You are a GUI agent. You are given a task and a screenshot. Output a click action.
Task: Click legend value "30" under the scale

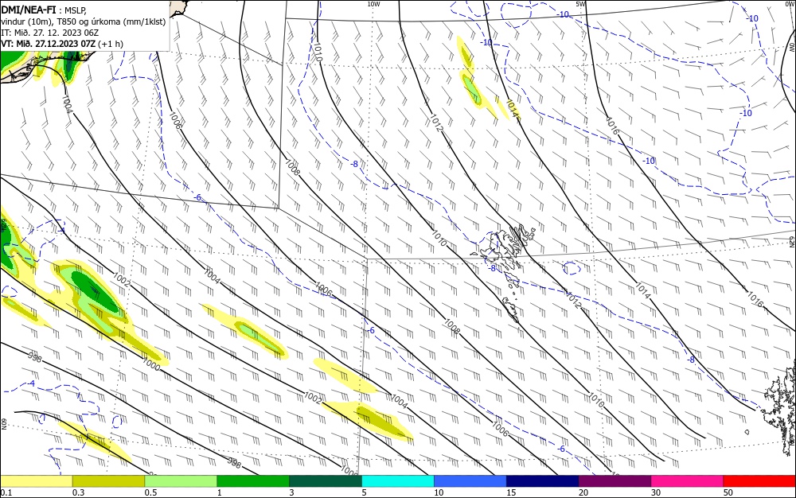656,492
